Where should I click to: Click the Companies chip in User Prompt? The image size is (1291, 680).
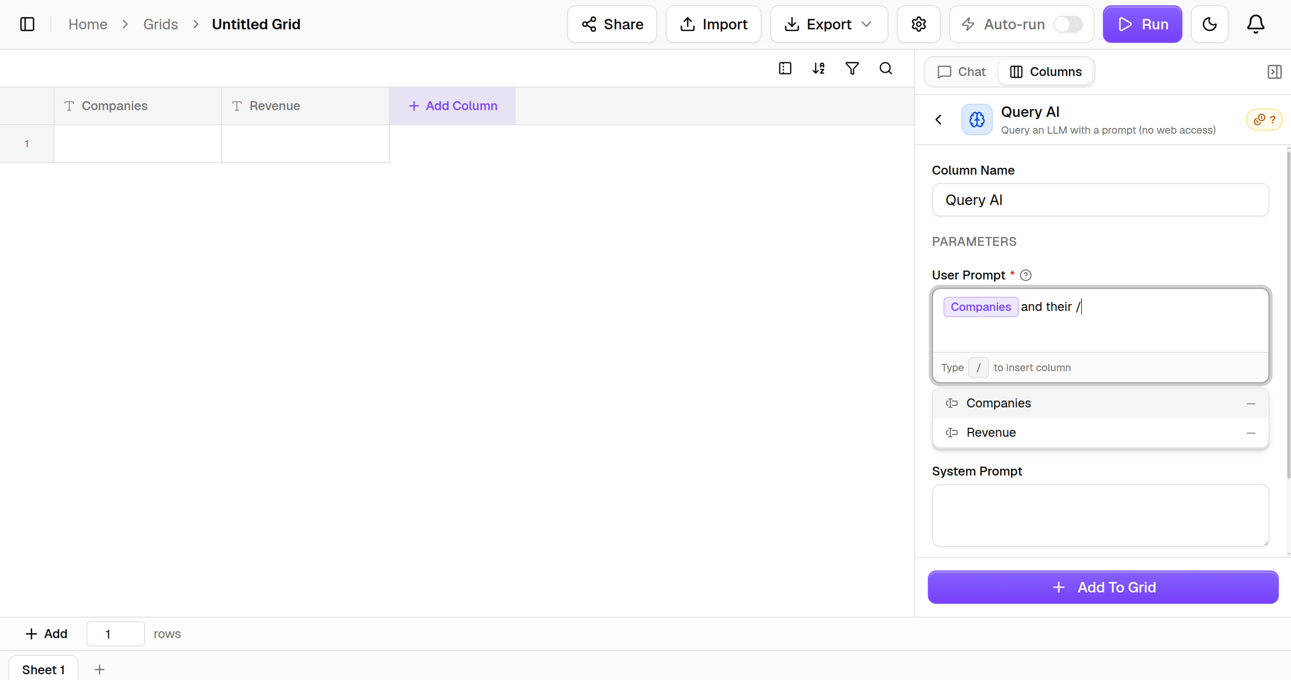coord(981,307)
